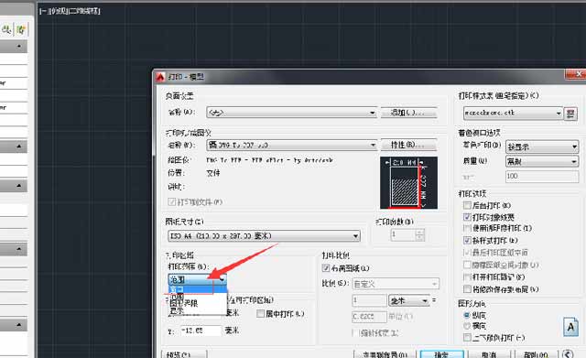Open the 比例 custom scale dropdown
Screen dimensions: 586x358
[396, 284]
